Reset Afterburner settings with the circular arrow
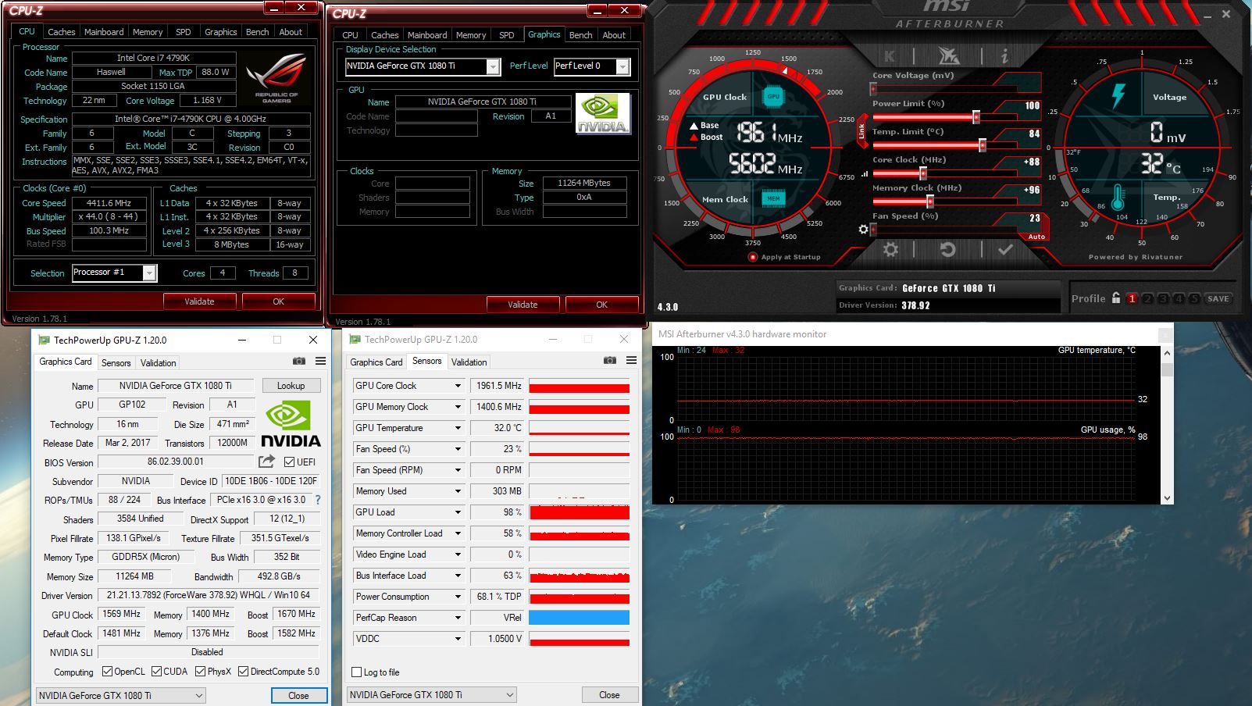This screenshot has height=706, width=1252. click(947, 250)
